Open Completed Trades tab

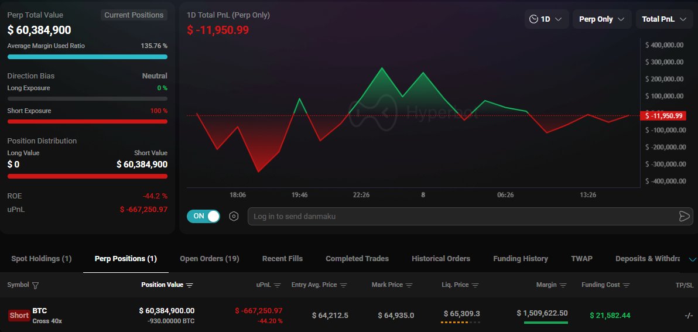(x=357, y=259)
